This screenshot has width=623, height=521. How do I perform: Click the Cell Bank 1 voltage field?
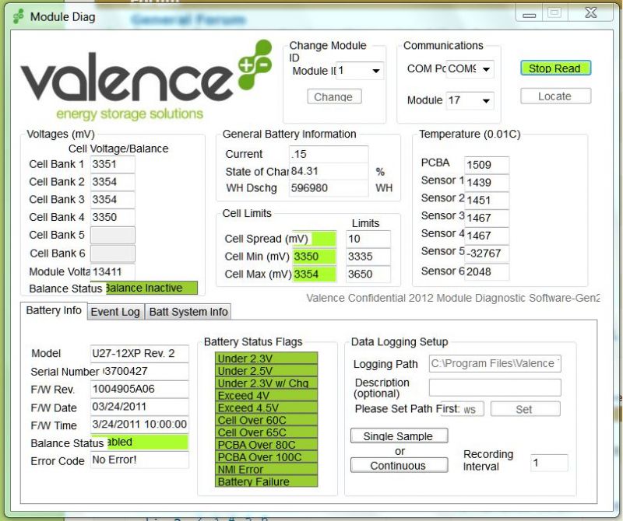click(x=112, y=164)
